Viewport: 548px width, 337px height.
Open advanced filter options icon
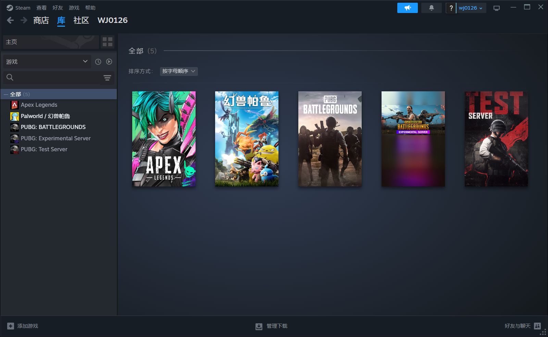(107, 78)
